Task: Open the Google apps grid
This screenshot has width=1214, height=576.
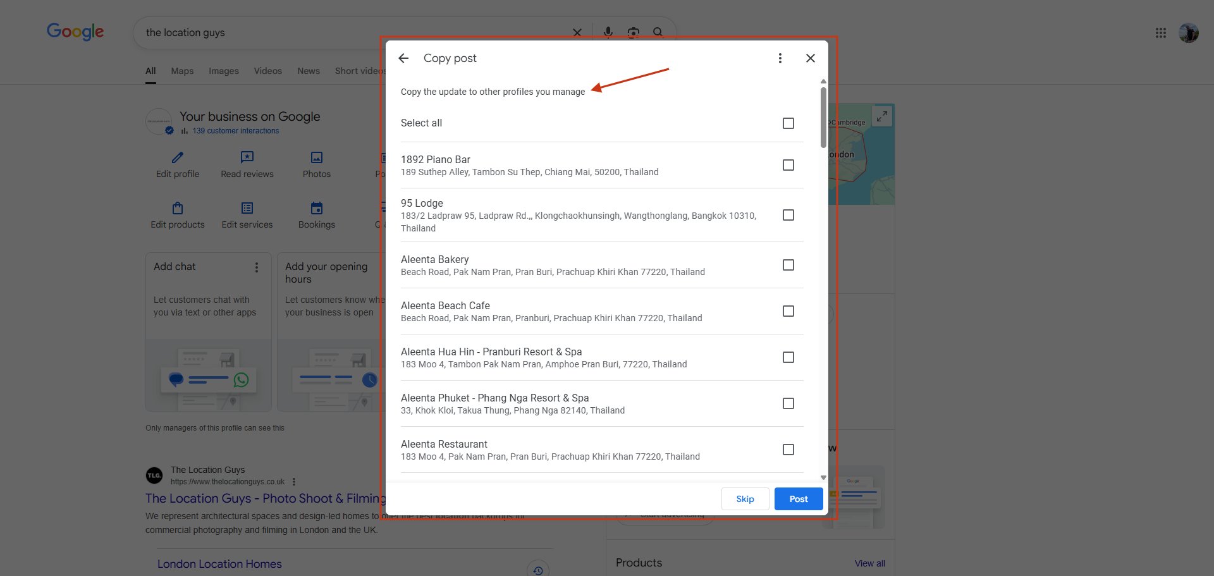Action: click(1160, 33)
